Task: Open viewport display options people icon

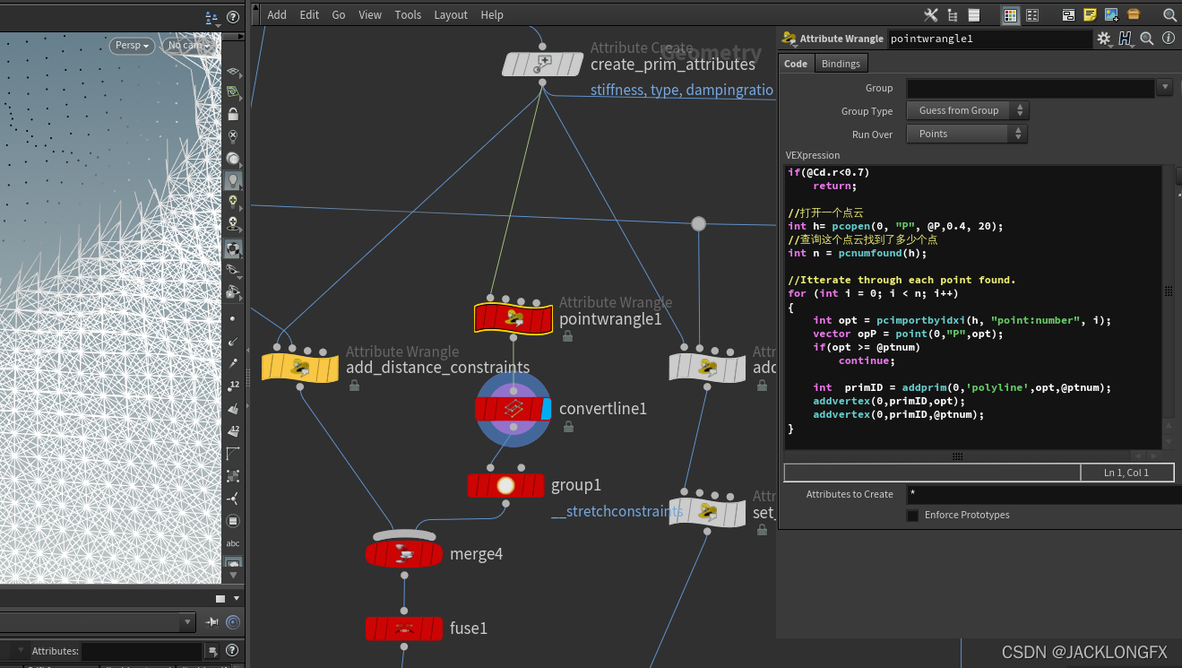Action: [211, 16]
